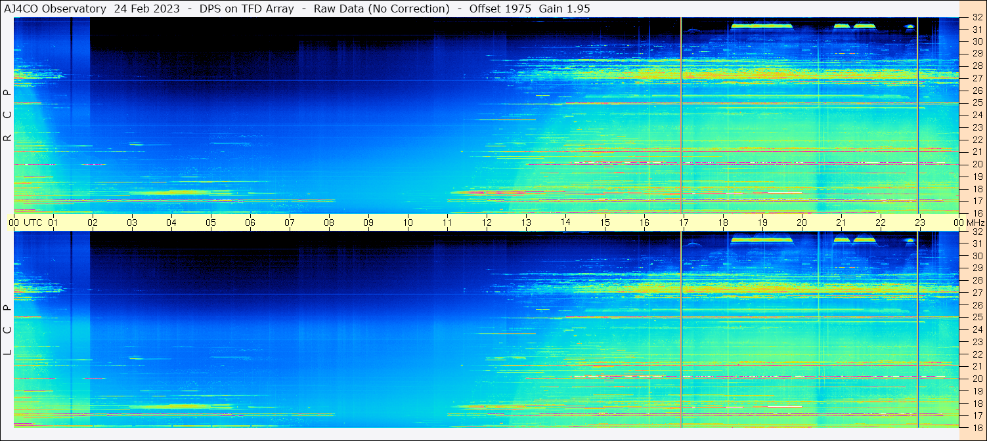This screenshot has width=987, height=441.
Task: Select hour 01 on the time axis
Action: (53, 222)
